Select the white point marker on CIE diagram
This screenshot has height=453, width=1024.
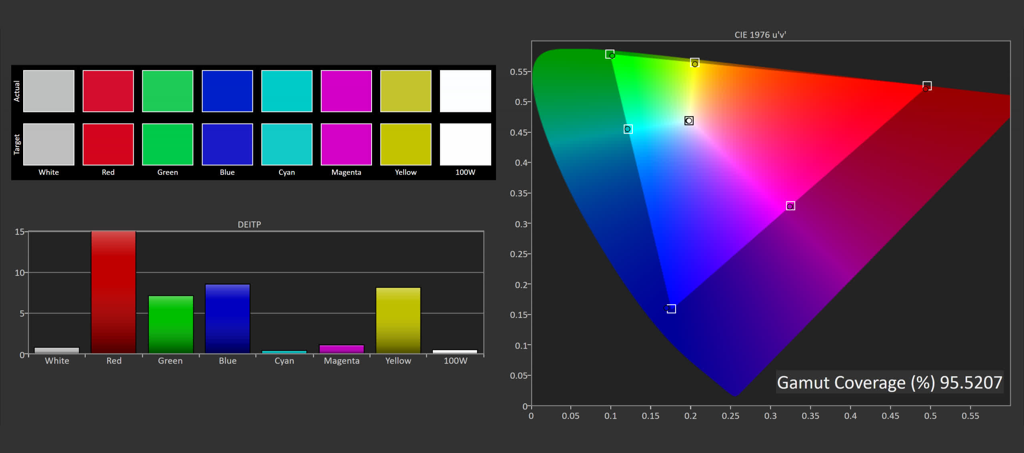[689, 121]
